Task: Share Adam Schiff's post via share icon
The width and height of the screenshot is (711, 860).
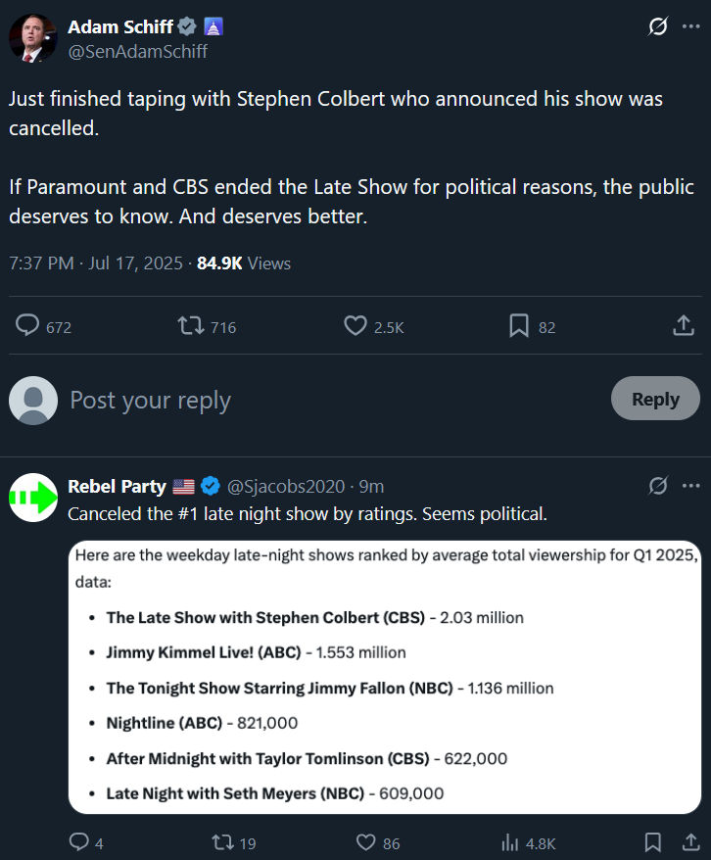Action: pyautogui.click(x=683, y=326)
